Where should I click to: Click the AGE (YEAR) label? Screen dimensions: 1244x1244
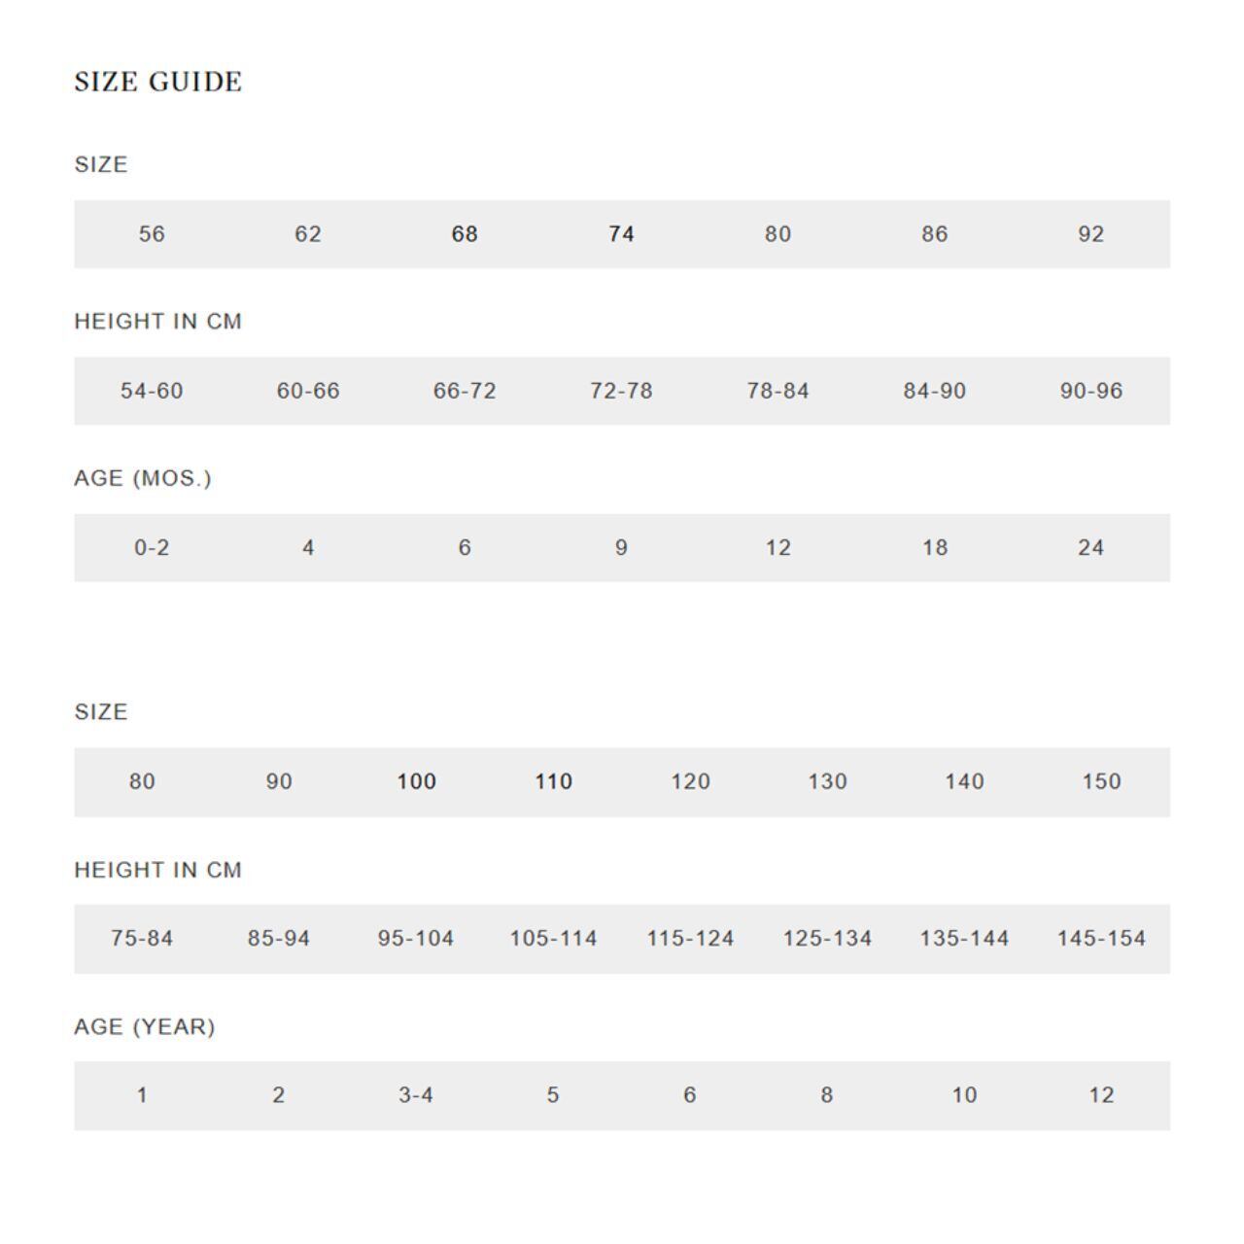pos(145,1027)
